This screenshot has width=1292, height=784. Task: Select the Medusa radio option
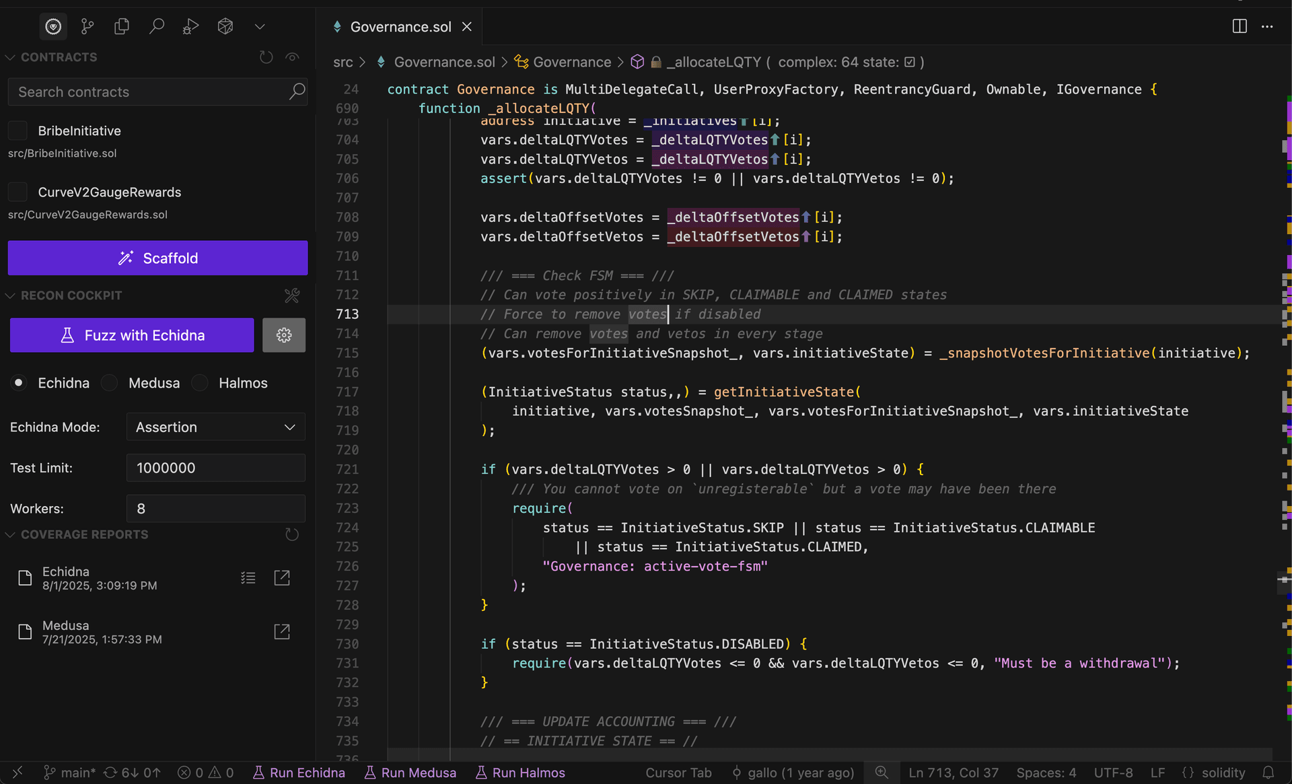110,383
